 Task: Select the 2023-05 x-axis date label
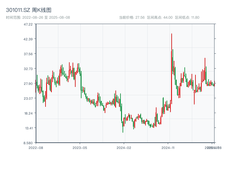pos(80,147)
